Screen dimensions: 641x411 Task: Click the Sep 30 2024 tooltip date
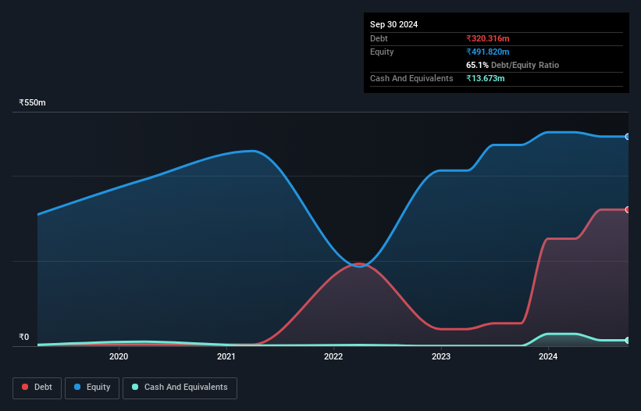394,24
